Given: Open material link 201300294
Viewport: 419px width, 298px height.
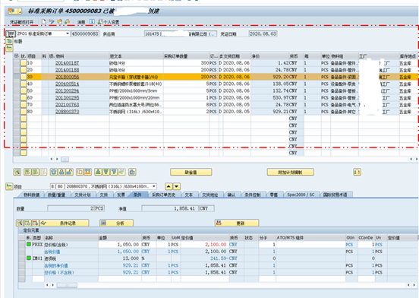Looking at the screenshot, I should pyautogui.click(x=67, y=90).
